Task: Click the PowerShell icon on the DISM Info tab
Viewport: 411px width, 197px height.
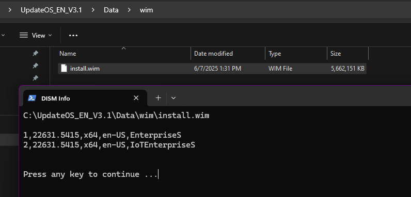Action: click(32, 98)
